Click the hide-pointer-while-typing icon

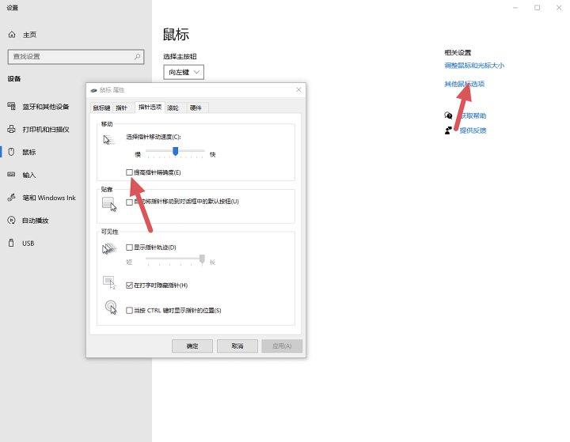pyautogui.click(x=109, y=282)
